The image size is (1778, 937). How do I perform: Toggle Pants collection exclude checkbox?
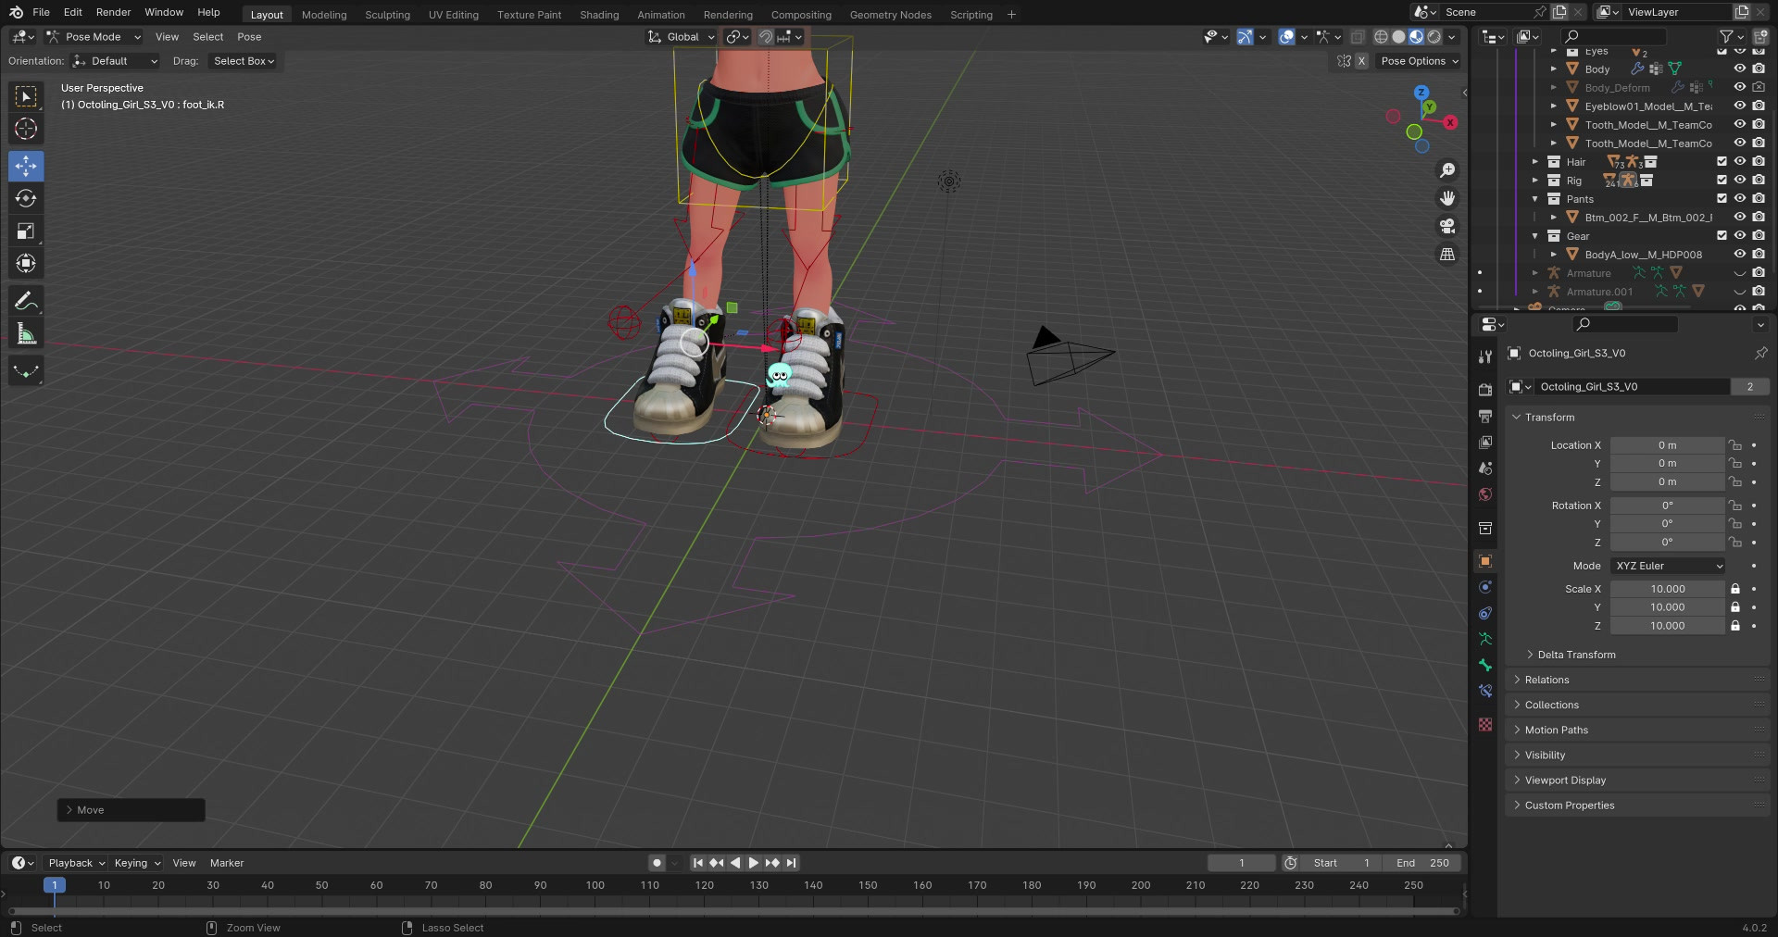pyautogui.click(x=1722, y=199)
